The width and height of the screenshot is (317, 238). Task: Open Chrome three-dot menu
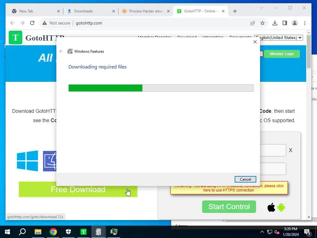(305, 23)
